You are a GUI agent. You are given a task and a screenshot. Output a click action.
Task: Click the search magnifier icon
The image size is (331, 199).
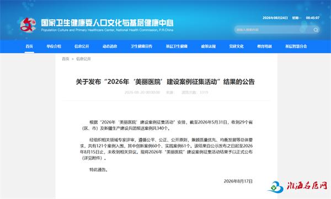click(x=316, y=30)
